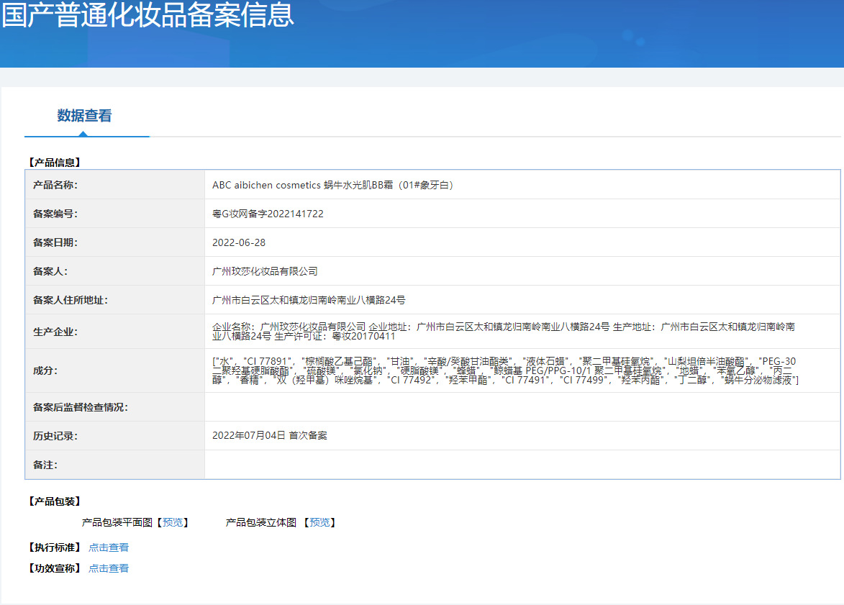The height and width of the screenshot is (605, 844).
Task: Select page title 国产普通化妆品备案信息
Action: coord(148,14)
